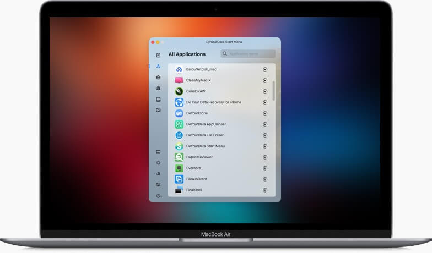Toggle the round button beside DoYourClone
This screenshot has height=253, width=432.
(265, 113)
